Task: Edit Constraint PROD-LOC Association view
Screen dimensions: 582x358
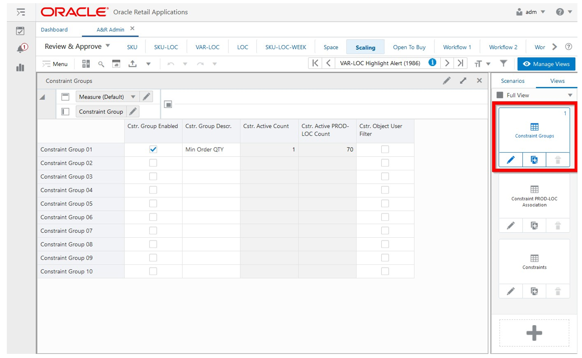Action: [511, 225]
